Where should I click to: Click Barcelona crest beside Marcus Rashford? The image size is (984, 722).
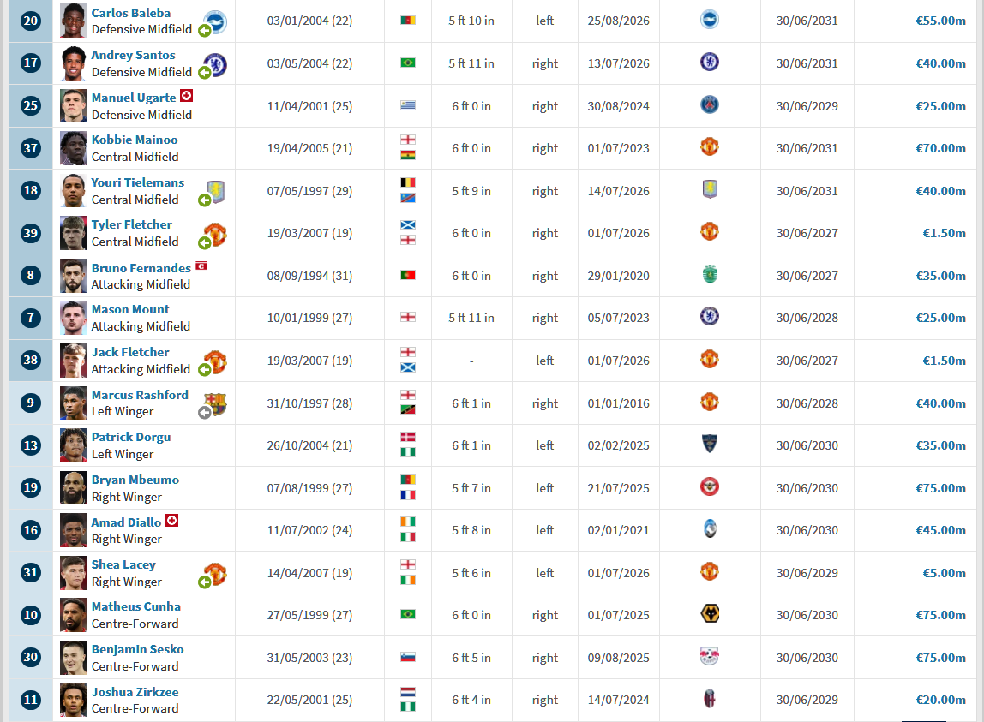pyautogui.click(x=215, y=403)
